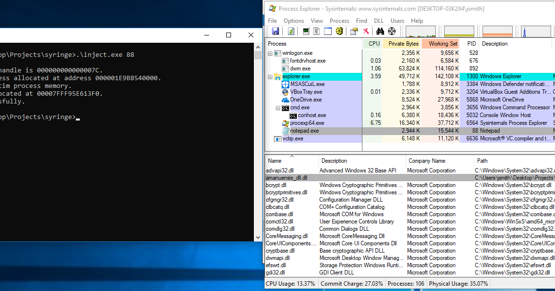Select the dwmapi.dll row
Screen dimensions: 555x291
410,258
